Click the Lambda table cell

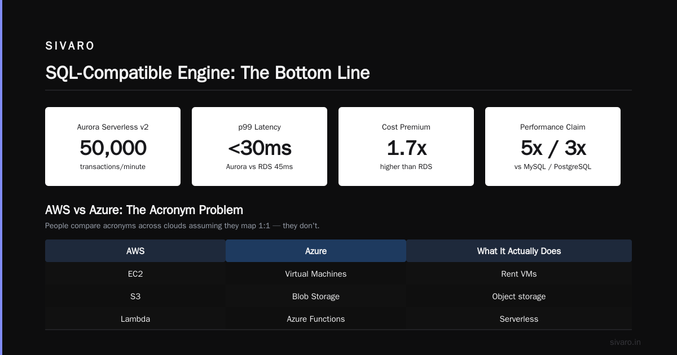[x=135, y=319]
